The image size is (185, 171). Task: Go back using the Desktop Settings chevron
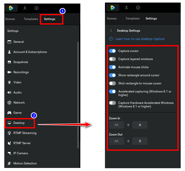click(111, 31)
